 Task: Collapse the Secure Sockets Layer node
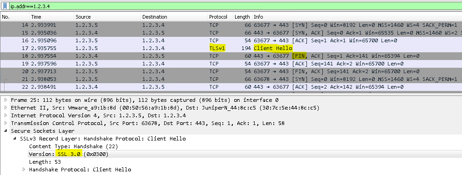pos(5,131)
